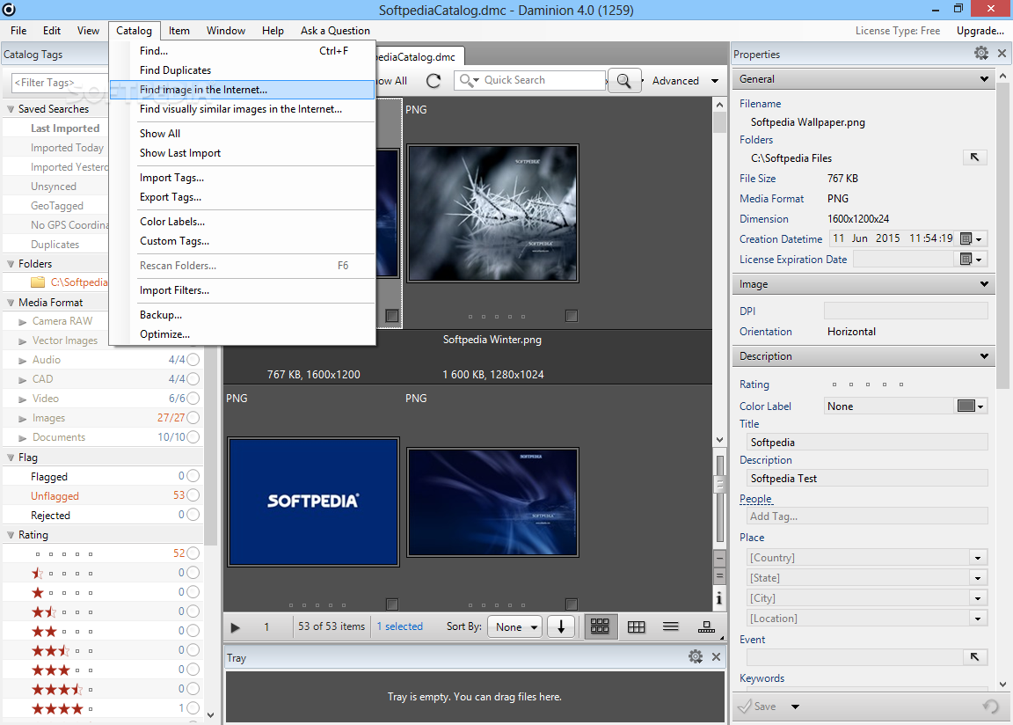Close the Properties panel
Image resolution: width=1013 pixels, height=725 pixels.
[1002, 54]
